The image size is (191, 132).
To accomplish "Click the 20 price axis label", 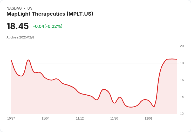I will (182, 46).
